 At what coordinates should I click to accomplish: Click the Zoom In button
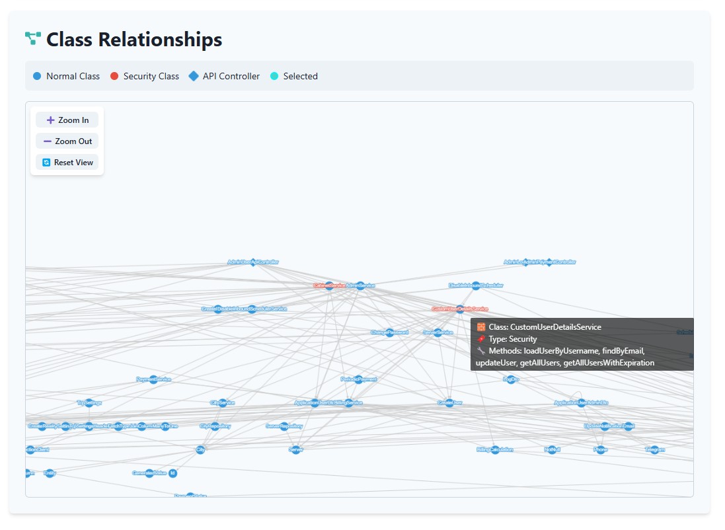coord(67,120)
